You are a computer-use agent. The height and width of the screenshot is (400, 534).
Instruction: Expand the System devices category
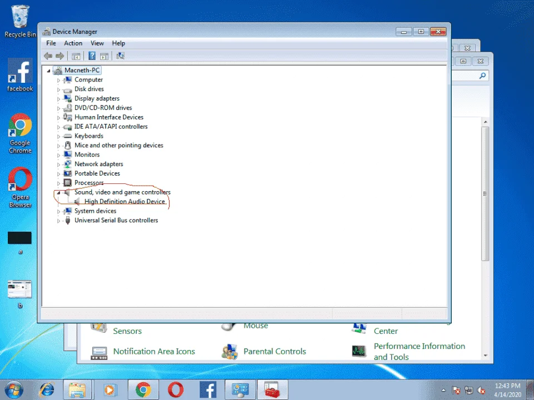58,212
